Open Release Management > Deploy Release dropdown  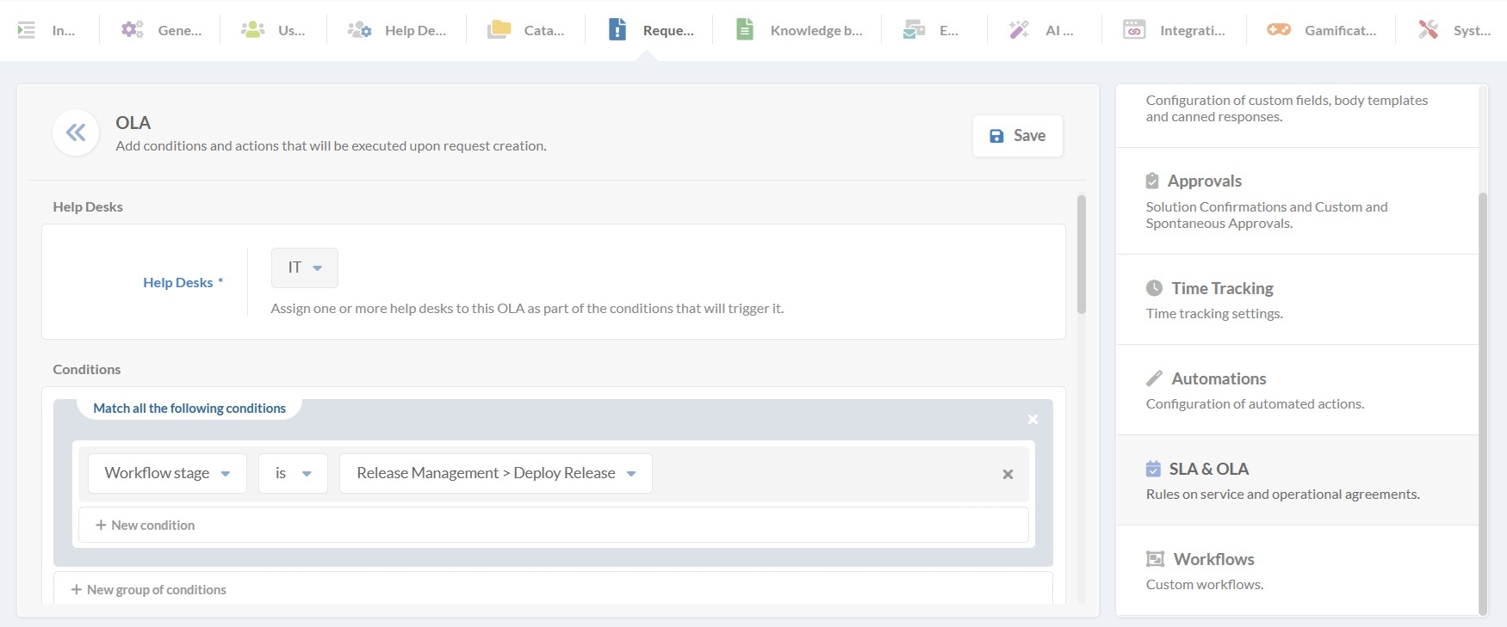point(496,473)
